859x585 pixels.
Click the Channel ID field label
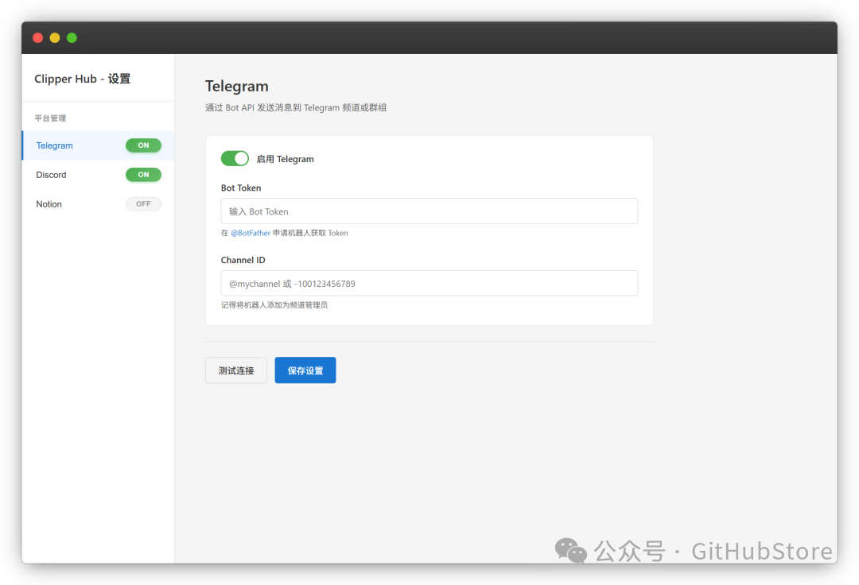coord(243,260)
